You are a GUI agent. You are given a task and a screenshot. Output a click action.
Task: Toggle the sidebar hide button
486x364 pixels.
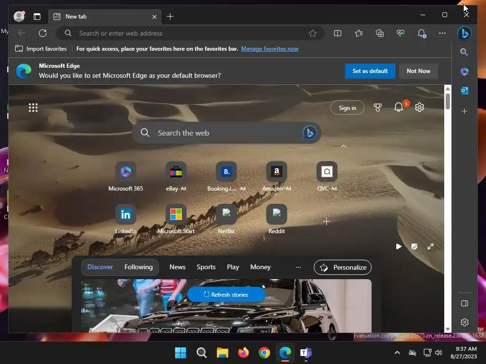click(464, 303)
